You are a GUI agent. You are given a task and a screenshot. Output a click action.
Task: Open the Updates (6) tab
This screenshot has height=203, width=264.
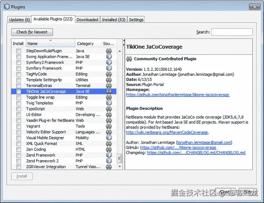[x=19, y=19]
